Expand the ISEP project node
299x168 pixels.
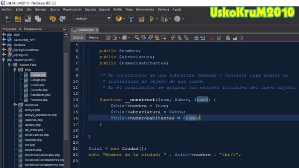coord(4,35)
